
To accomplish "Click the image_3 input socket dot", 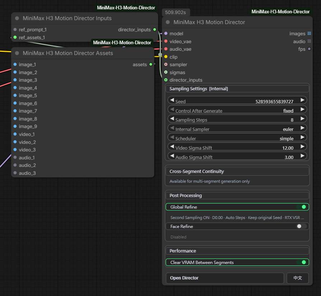I will tap(15, 80).
